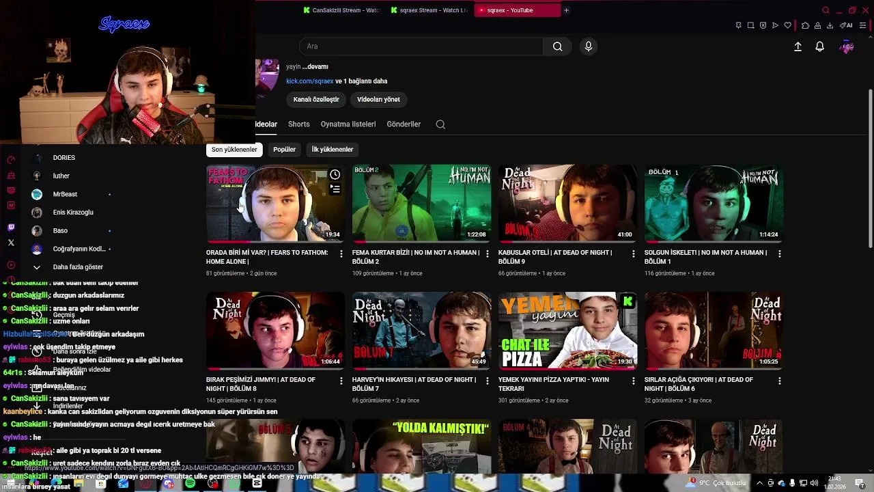Screen dimensions: 874x492
Task: Switch to Oynatma listeleri tab
Action: (348, 124)
